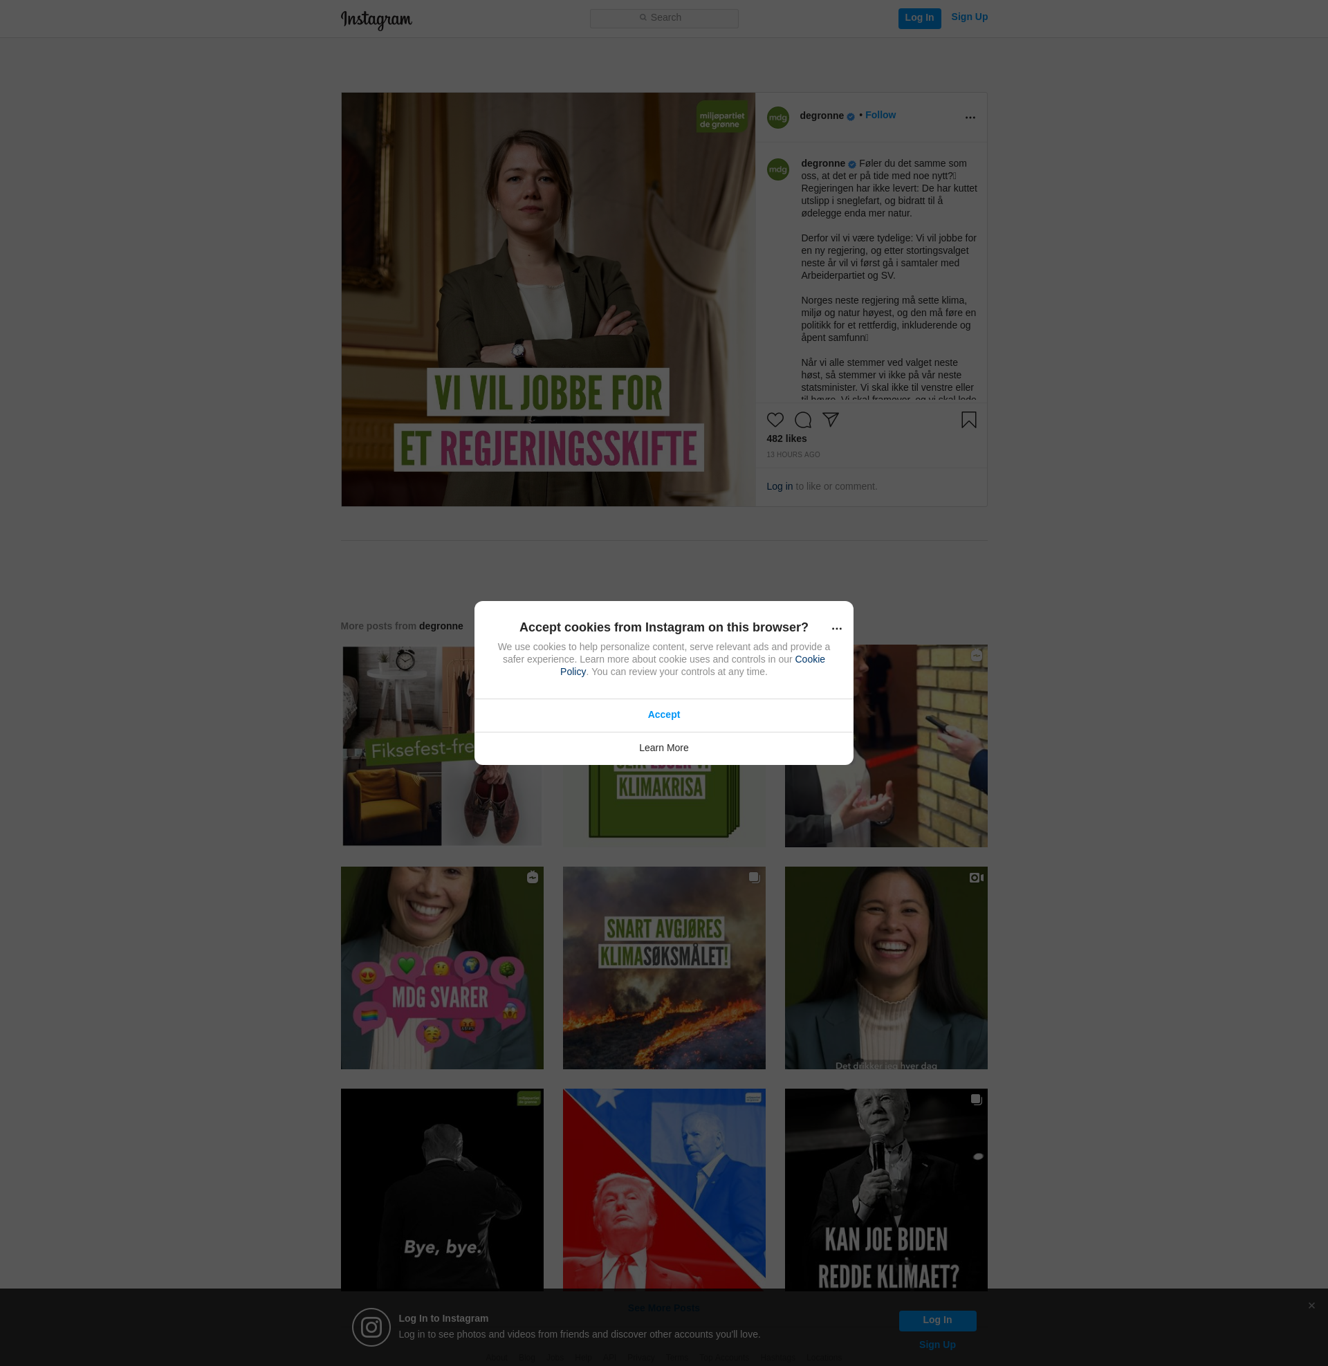Image resolution: width=1328 pixels, height=1366 pixels.
Task: Open Snart avgjøres klimasøksmålet thumbnail
Action: [x=663, y=968]
